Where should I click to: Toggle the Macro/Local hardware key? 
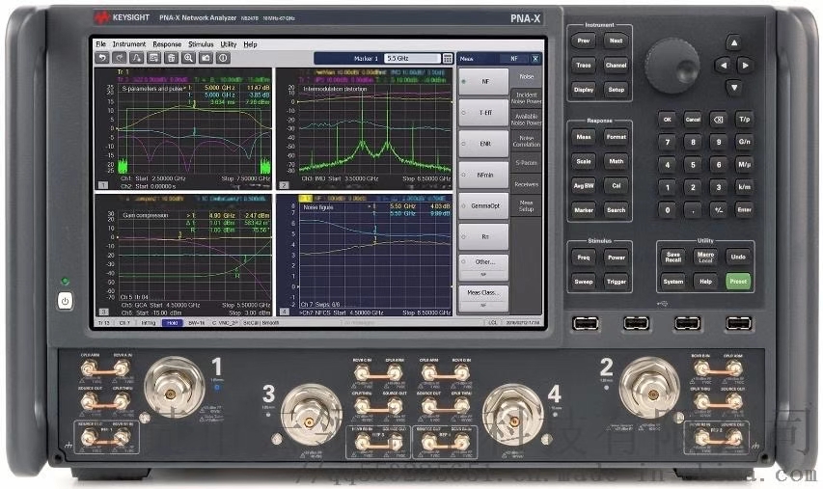pyautogui.click(x=705, y=257)
